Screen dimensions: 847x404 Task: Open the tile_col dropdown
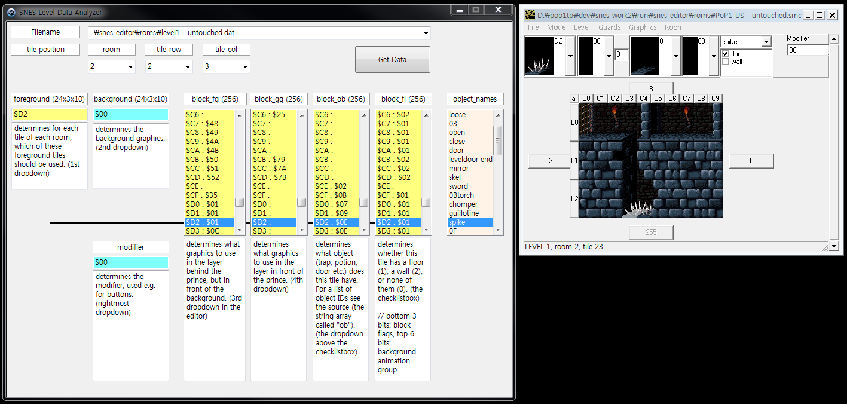tap(245, 66)
